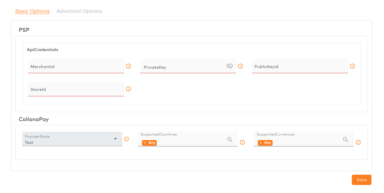Image resolution: width=384 pixels, height=193 pixels.
Task: Focus the MerchantId input field
Action: click(x=76, y=66)
